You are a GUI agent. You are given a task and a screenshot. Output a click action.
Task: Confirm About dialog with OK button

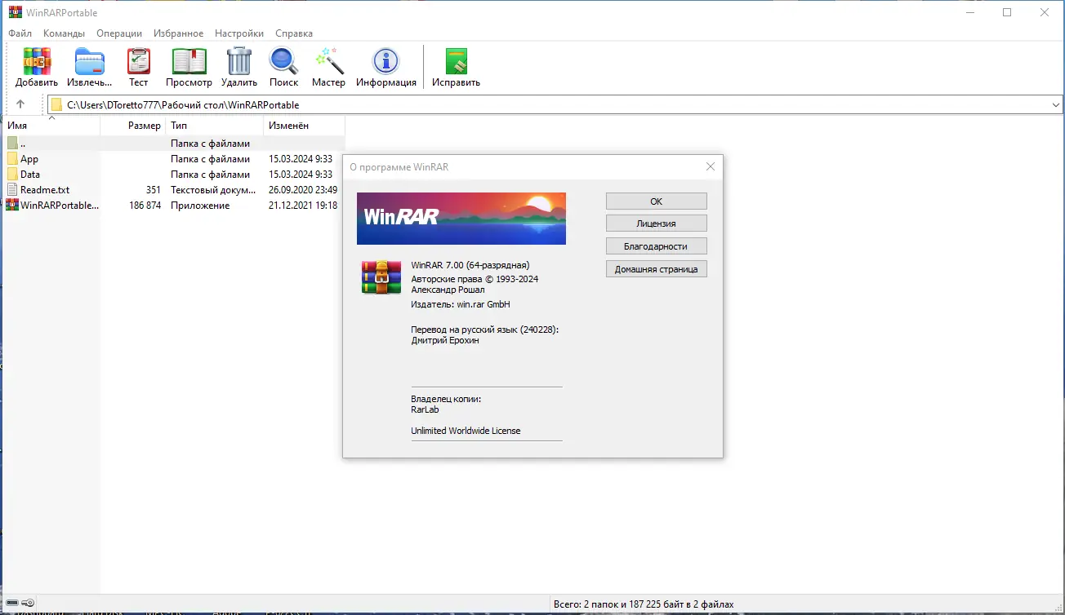point(657,201)
